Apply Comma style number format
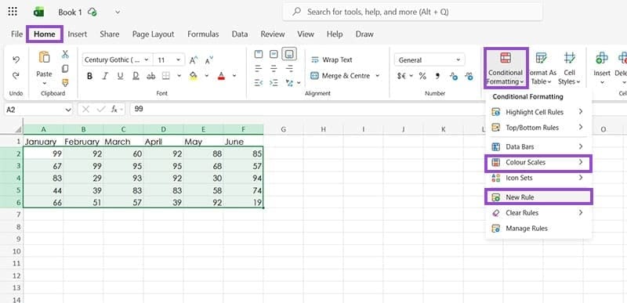Screen dimensions: 627x303 (437, 76)
